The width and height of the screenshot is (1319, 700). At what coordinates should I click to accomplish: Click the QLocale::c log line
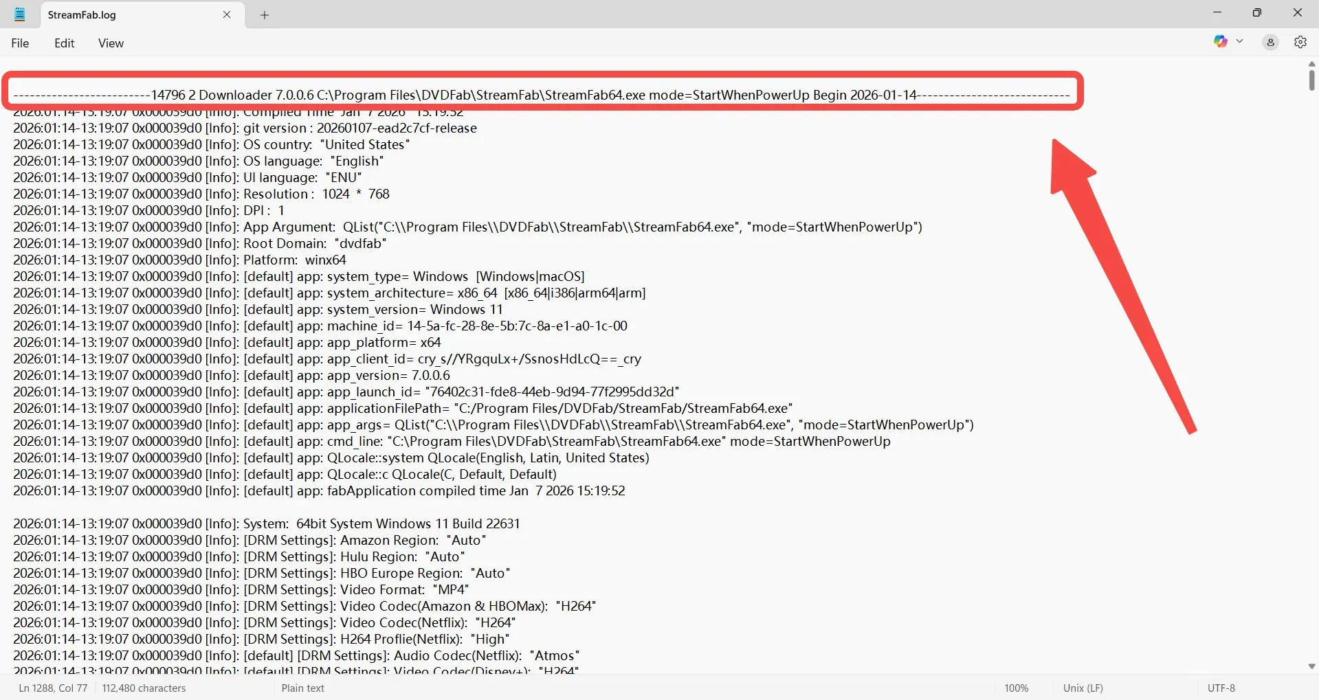click(x=285, y=475)
